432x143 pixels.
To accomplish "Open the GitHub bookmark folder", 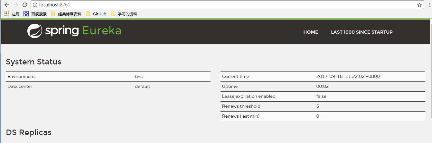I will tap(96, 14).
